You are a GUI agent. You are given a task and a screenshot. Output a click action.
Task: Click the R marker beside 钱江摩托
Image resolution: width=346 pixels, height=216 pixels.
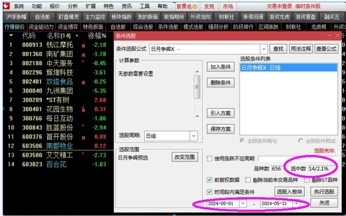point(84,45)
